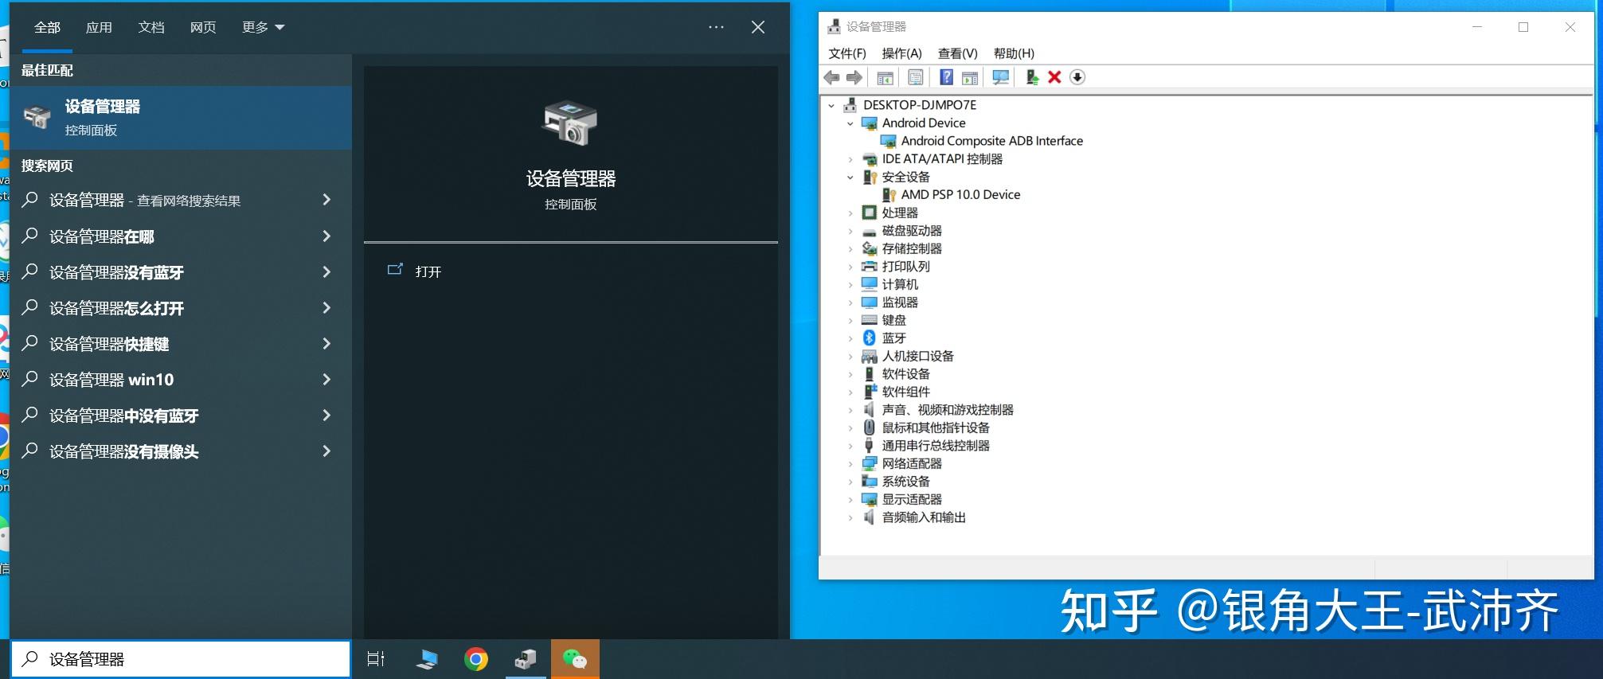
Task: Click the Disable device down-arrow icon
Action: point(1077,77)
